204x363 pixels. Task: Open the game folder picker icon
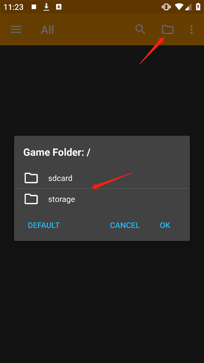pos(167,30)
